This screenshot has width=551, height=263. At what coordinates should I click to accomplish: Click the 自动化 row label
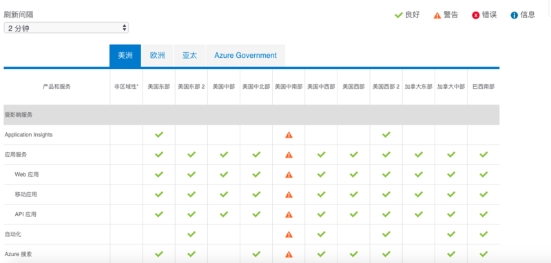(13, 234)
